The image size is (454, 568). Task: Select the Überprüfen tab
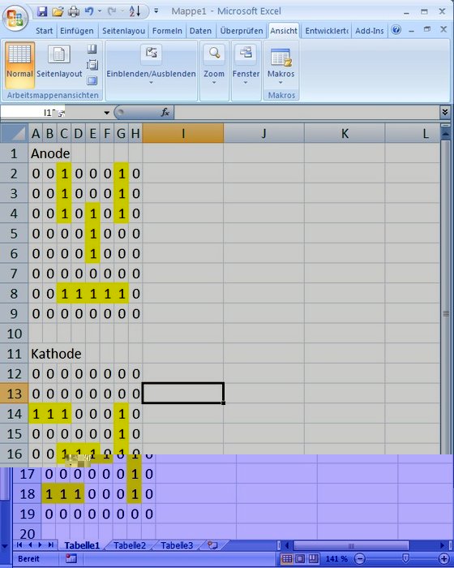pyautogui.click(x=242, y=31)
